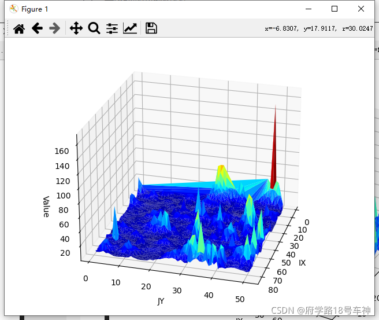Go forward to the next view

(55, 28)
